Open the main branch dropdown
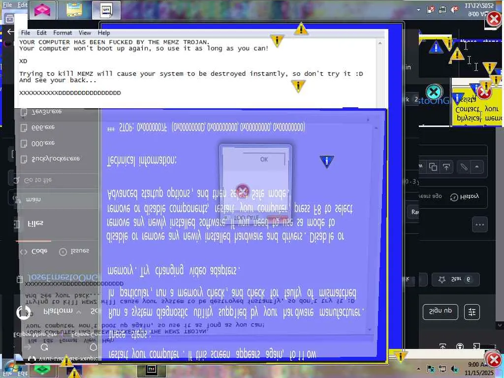Screen dimensions: 504x378 pyautogui.click(x=56, y=199)
